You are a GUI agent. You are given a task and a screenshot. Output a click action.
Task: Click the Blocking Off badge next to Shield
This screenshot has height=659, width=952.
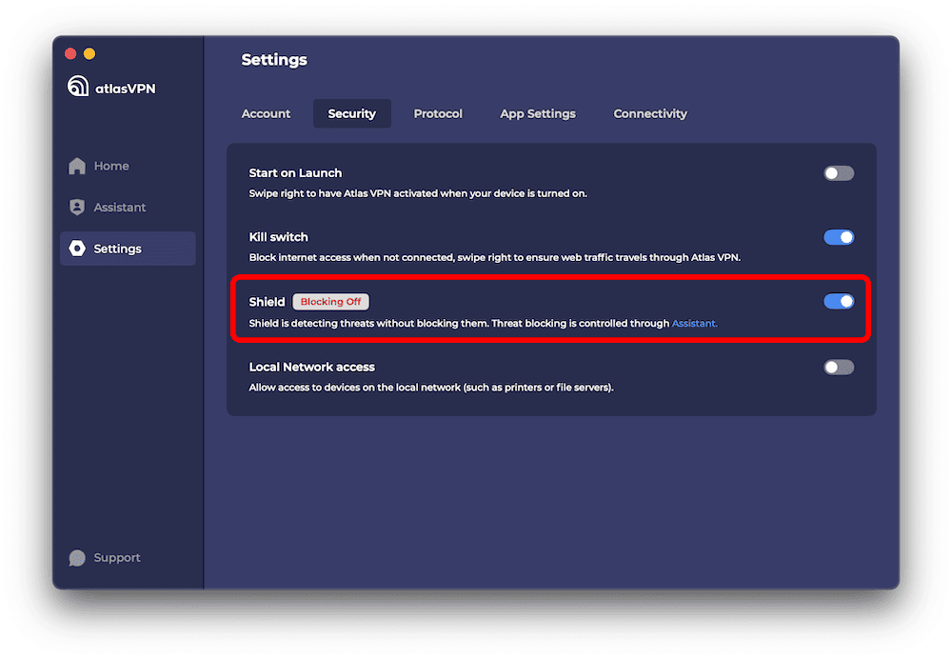coord(330,302)
